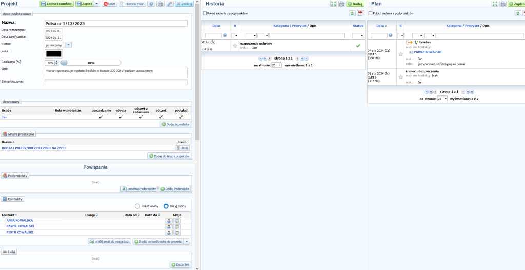Print the Plan panel

tap(503, 4)
